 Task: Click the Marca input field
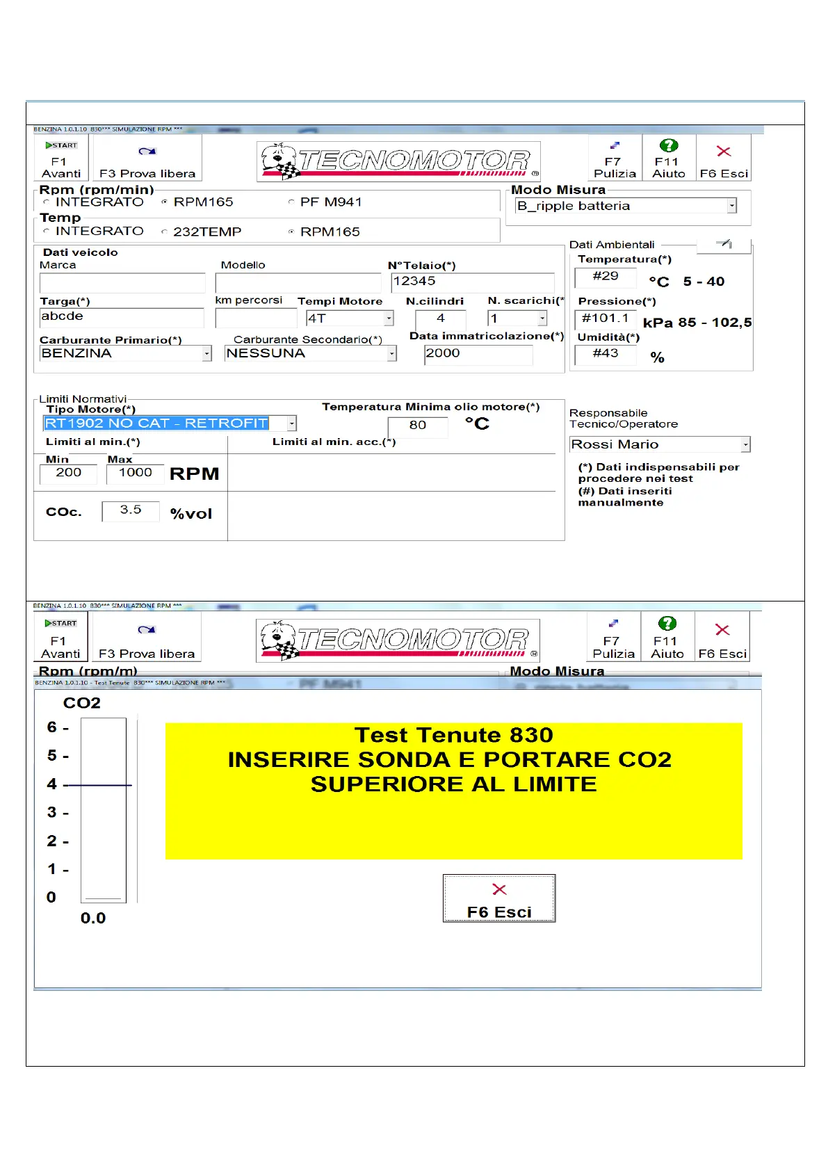point(122,283)
